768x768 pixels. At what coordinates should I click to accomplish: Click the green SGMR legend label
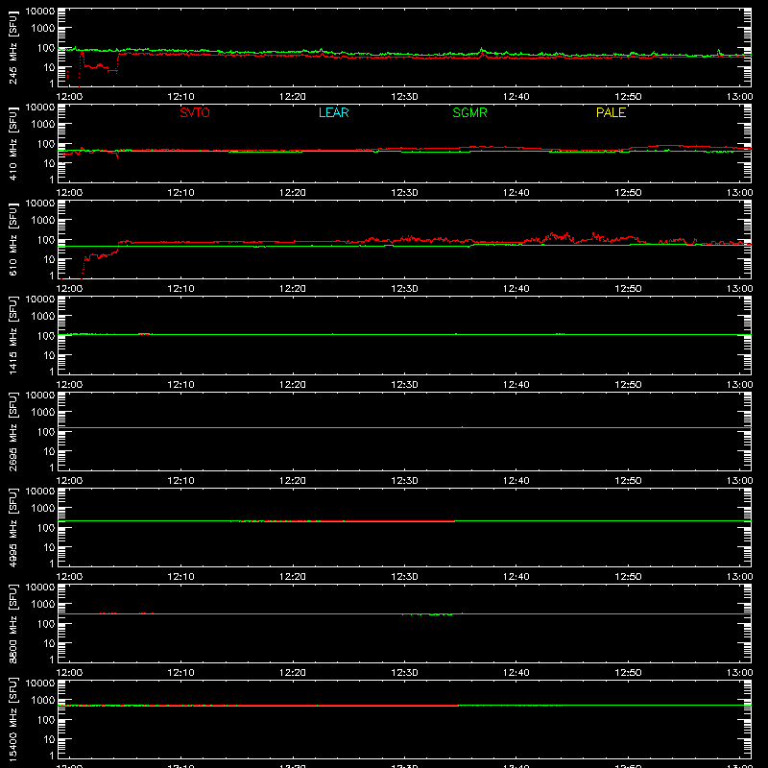coord(469,112)
